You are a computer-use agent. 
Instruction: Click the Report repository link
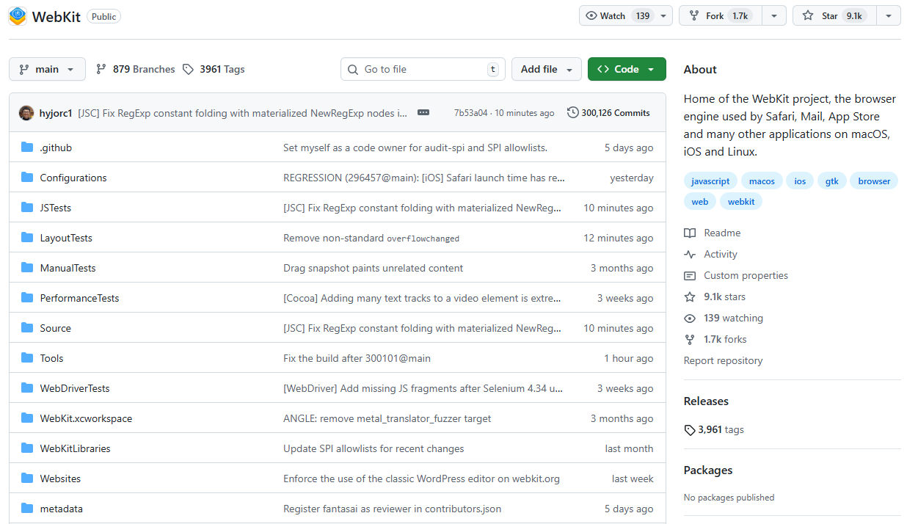[723, 360]
